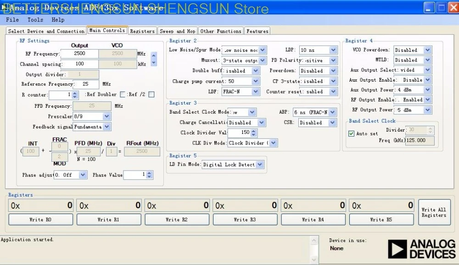Click the Write R2 button
Viewport: 459px width, 265px height.
coord(177,220)
